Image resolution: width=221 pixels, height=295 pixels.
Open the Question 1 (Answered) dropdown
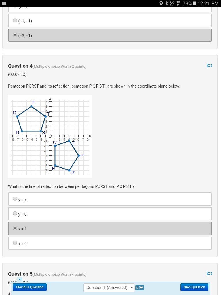109,288
